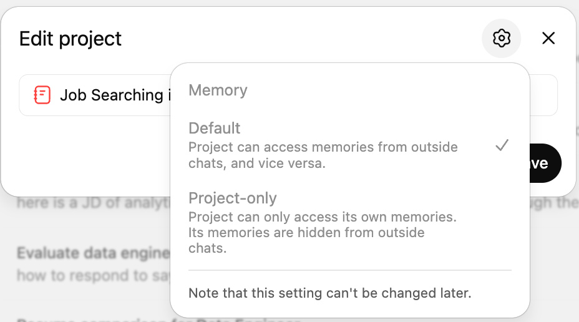Screen dimensions: 579x322
Task: Click the "Edit project" dialog title
Action: (x=71, y=39)
